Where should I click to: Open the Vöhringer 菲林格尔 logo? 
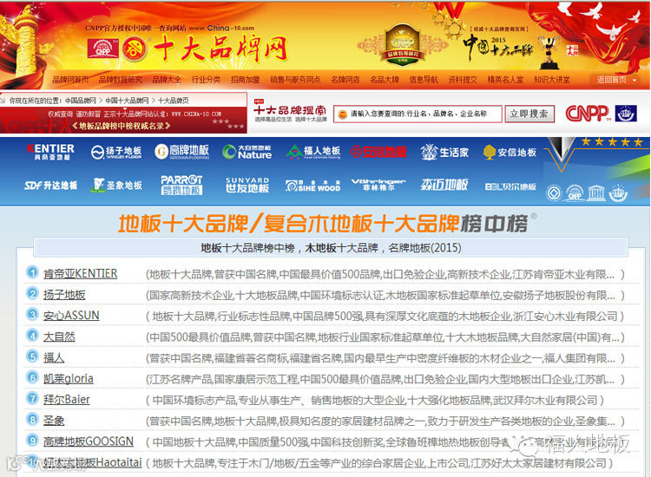(378, 185)
